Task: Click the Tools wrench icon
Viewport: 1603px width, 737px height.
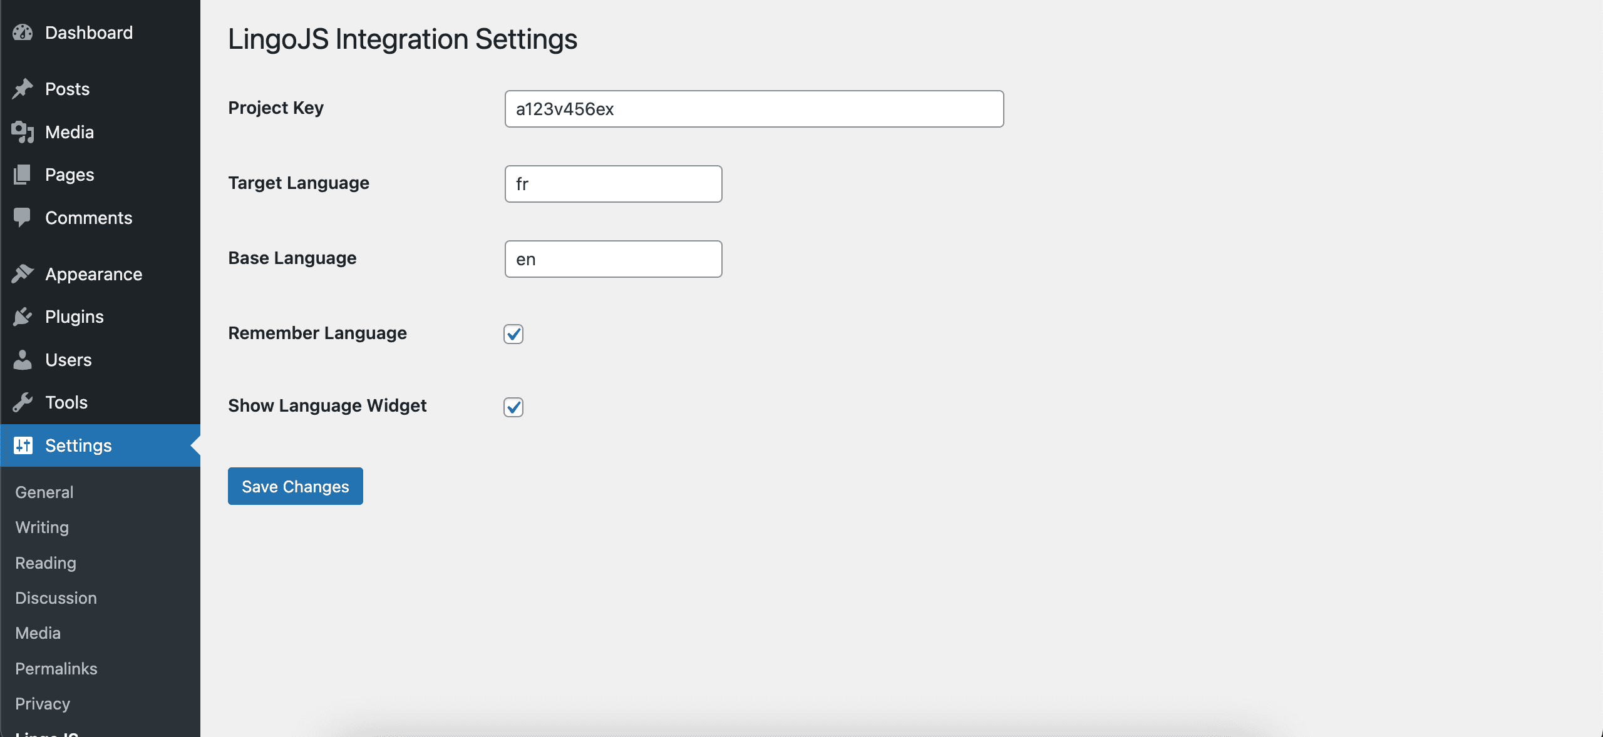Action: pos(23,402)
